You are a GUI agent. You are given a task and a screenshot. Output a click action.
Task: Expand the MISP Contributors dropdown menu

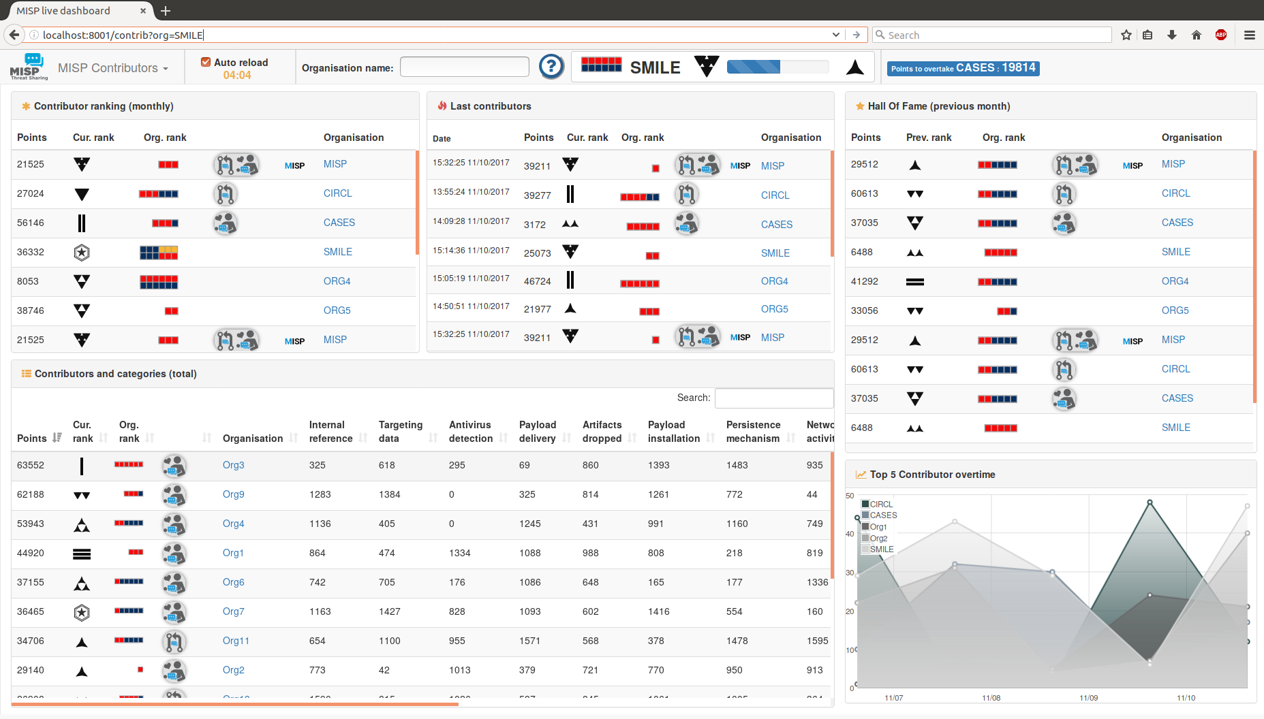[112, 68]
